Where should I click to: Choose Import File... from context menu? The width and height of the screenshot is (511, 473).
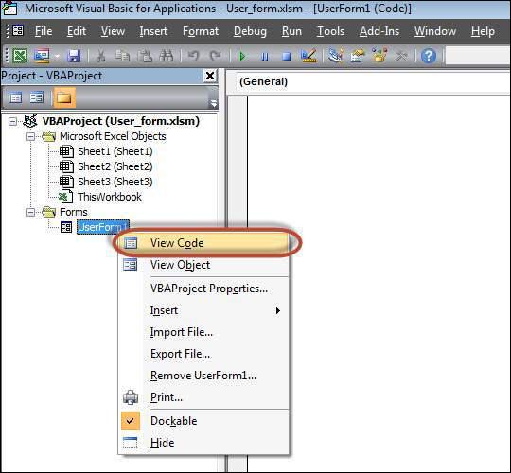pyautogui.click(x=203, y=332)
